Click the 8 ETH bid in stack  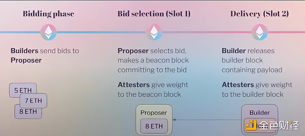tap(28, 111)
